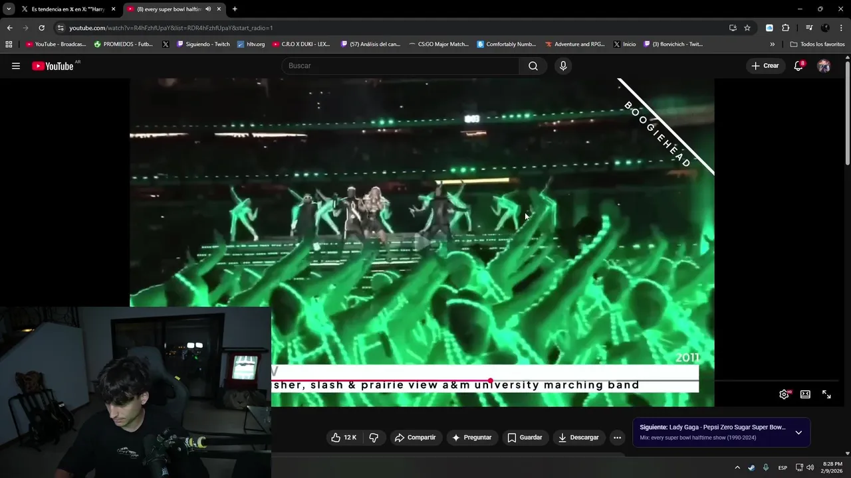
Task: Show more bookmarks overflow chevron
Action: [x=772, y=44]
